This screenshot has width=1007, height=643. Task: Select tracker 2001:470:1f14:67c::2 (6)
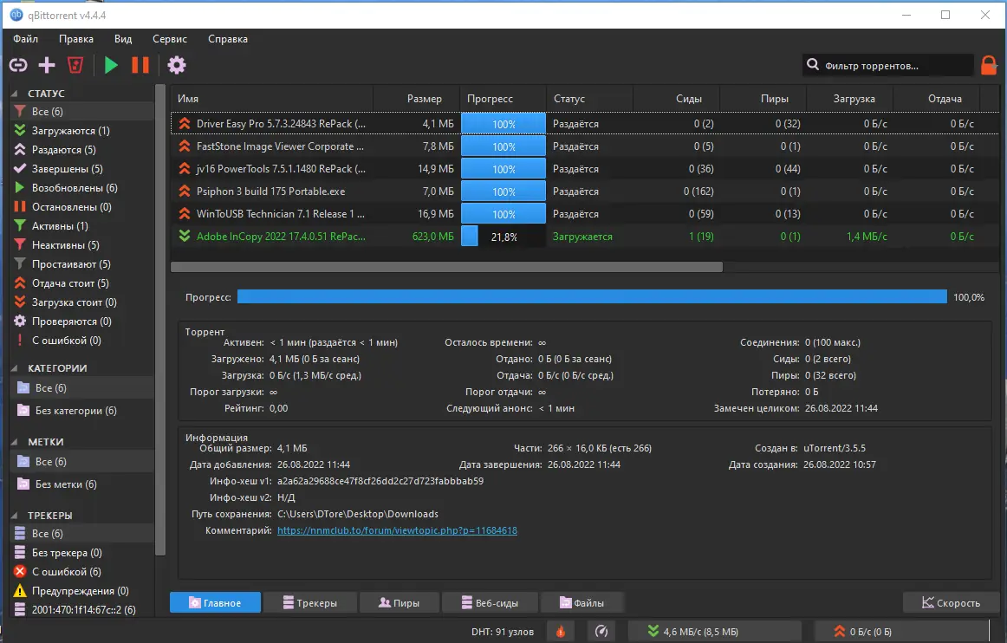point(82,609)
